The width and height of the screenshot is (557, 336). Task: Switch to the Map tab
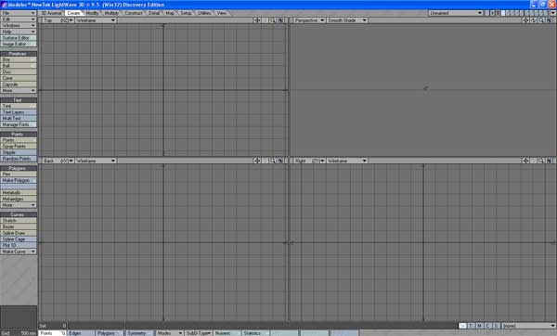pos(170,13)
